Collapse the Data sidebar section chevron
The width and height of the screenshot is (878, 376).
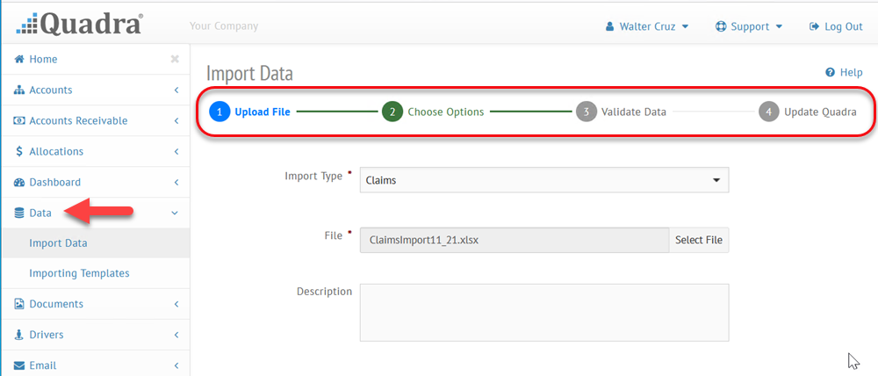(175, 213)
